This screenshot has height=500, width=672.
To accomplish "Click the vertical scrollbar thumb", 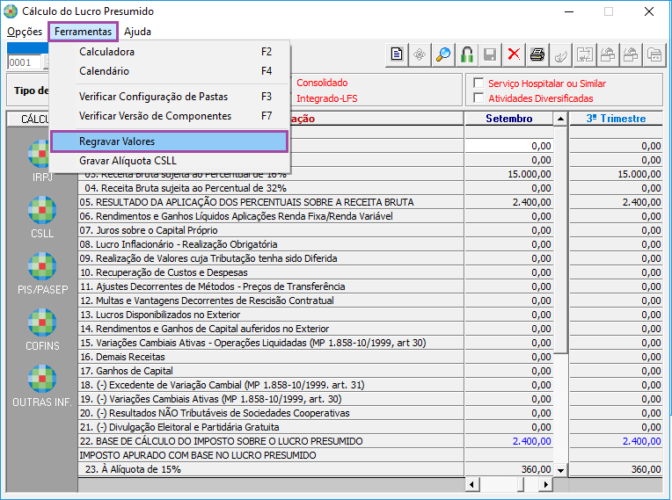I will coord(560,239).
